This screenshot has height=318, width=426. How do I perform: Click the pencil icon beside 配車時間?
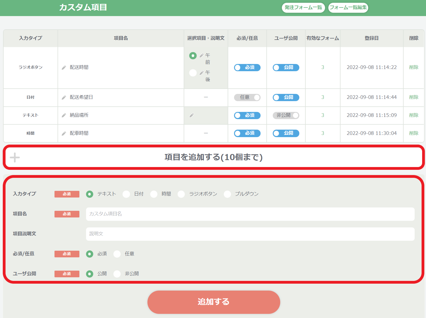(64, 134)
